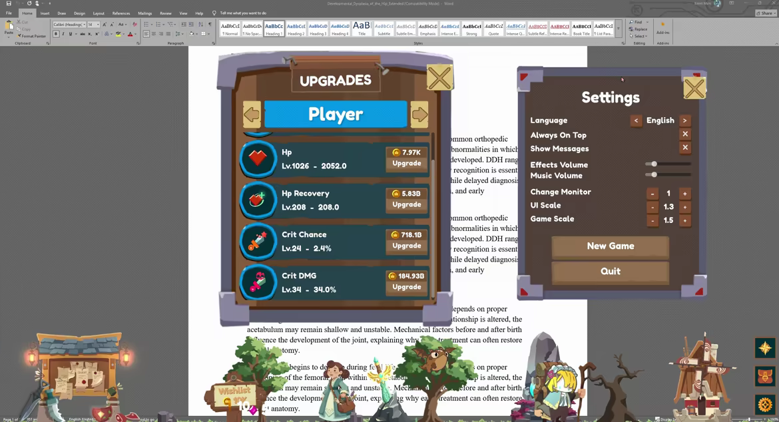This screenshot has width=779, height=422.
Task: Switch to the References ribbon tab
Action: tap(121, 13)
